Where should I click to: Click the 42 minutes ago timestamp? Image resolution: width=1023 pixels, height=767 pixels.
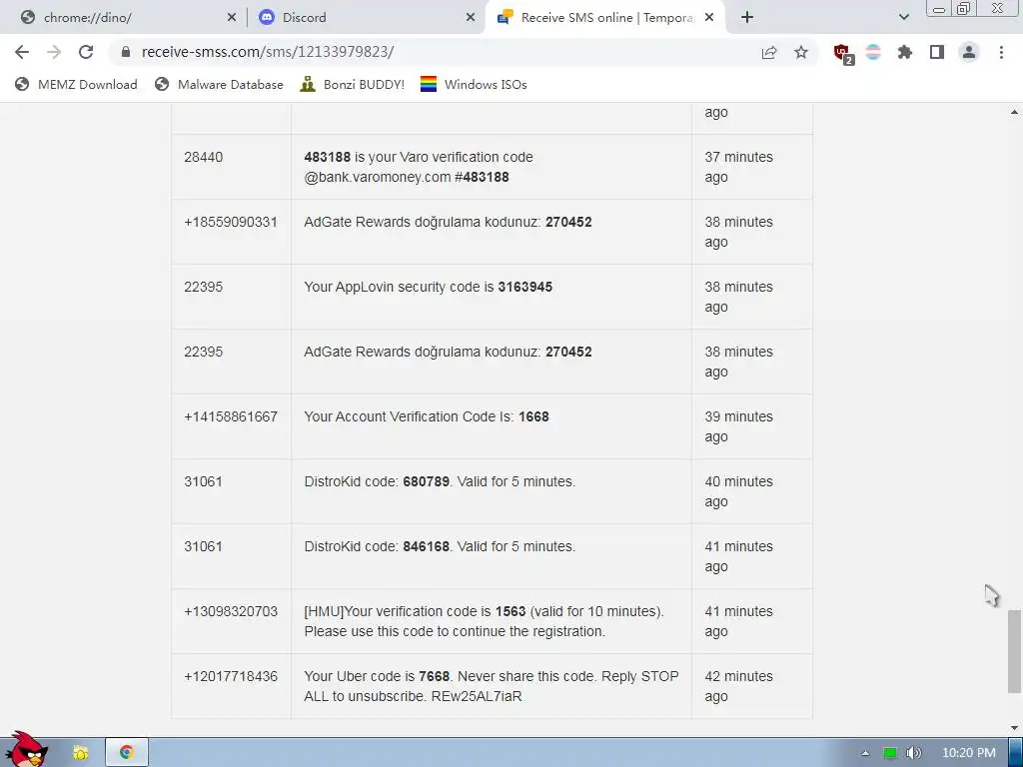point(738,686)
